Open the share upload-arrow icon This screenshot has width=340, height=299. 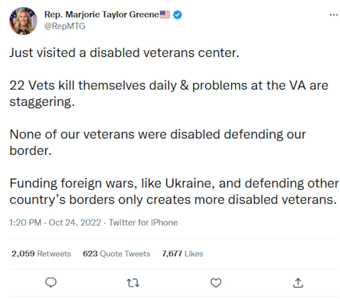(x=298, y=283)
